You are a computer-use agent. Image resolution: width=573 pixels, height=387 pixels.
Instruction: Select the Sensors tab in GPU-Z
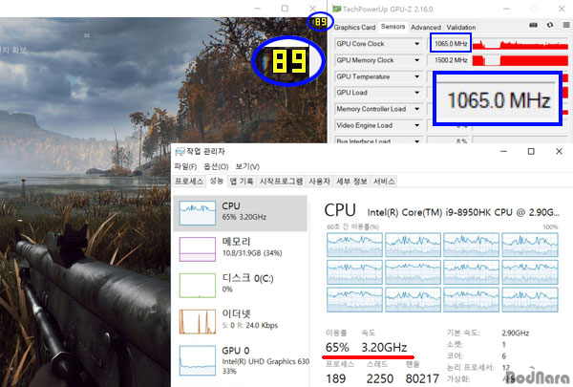pyautogui.click(x=393, y=27)
